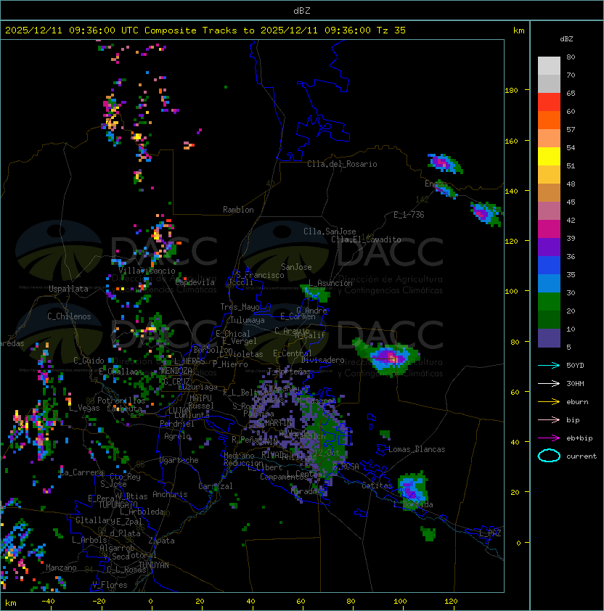604x611 pixels.
Task: Click the composite tracks timestamp header
Action: (205, 30)
